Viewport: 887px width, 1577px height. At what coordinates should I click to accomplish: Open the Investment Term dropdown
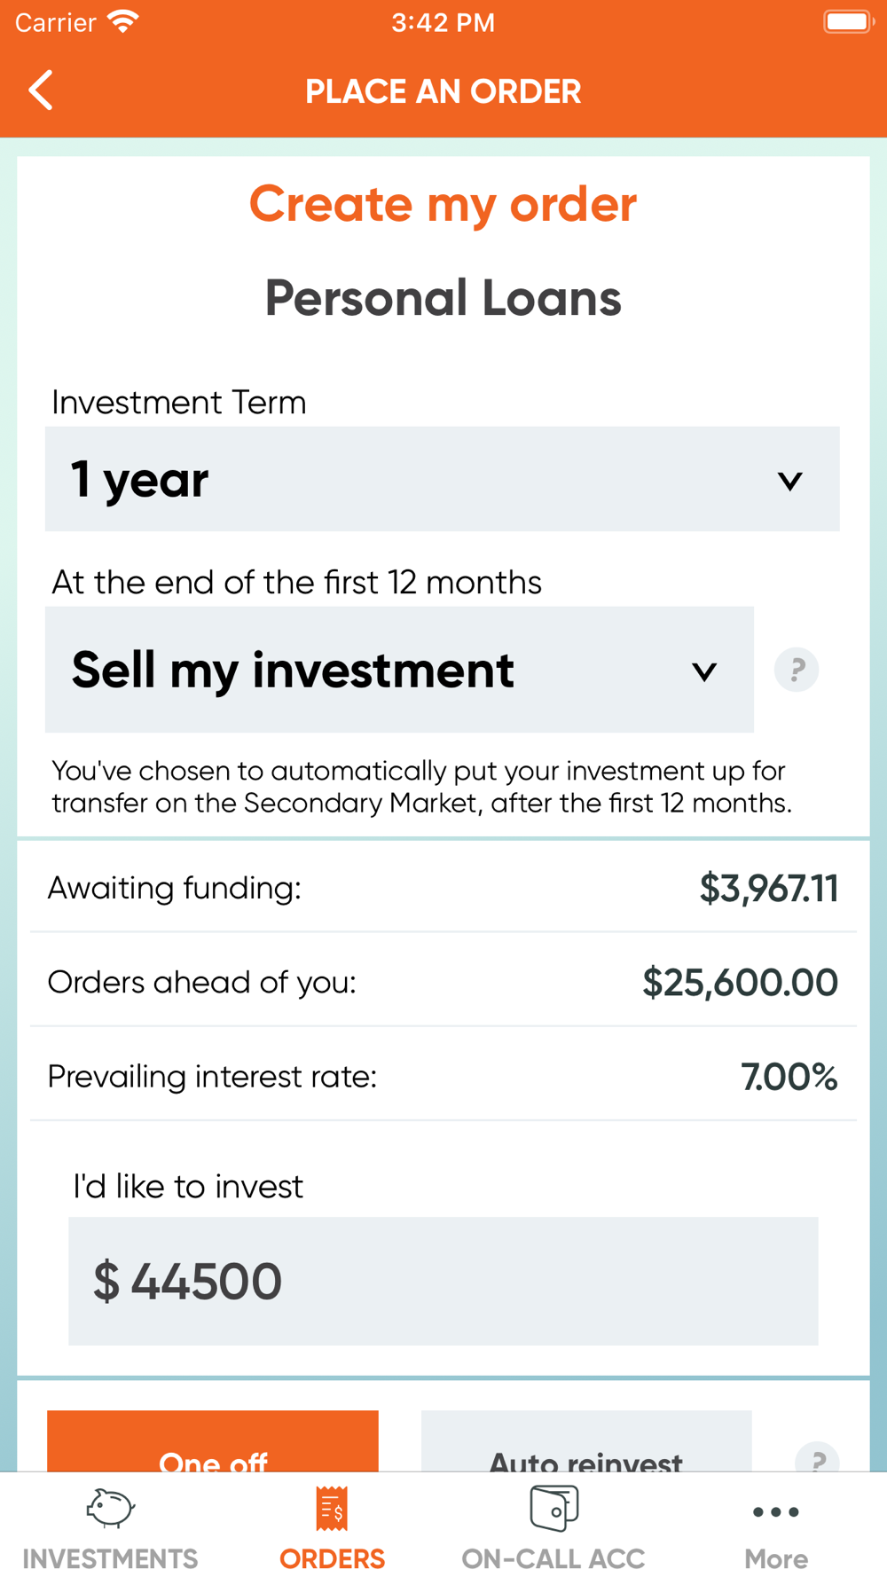pos(442,479)
